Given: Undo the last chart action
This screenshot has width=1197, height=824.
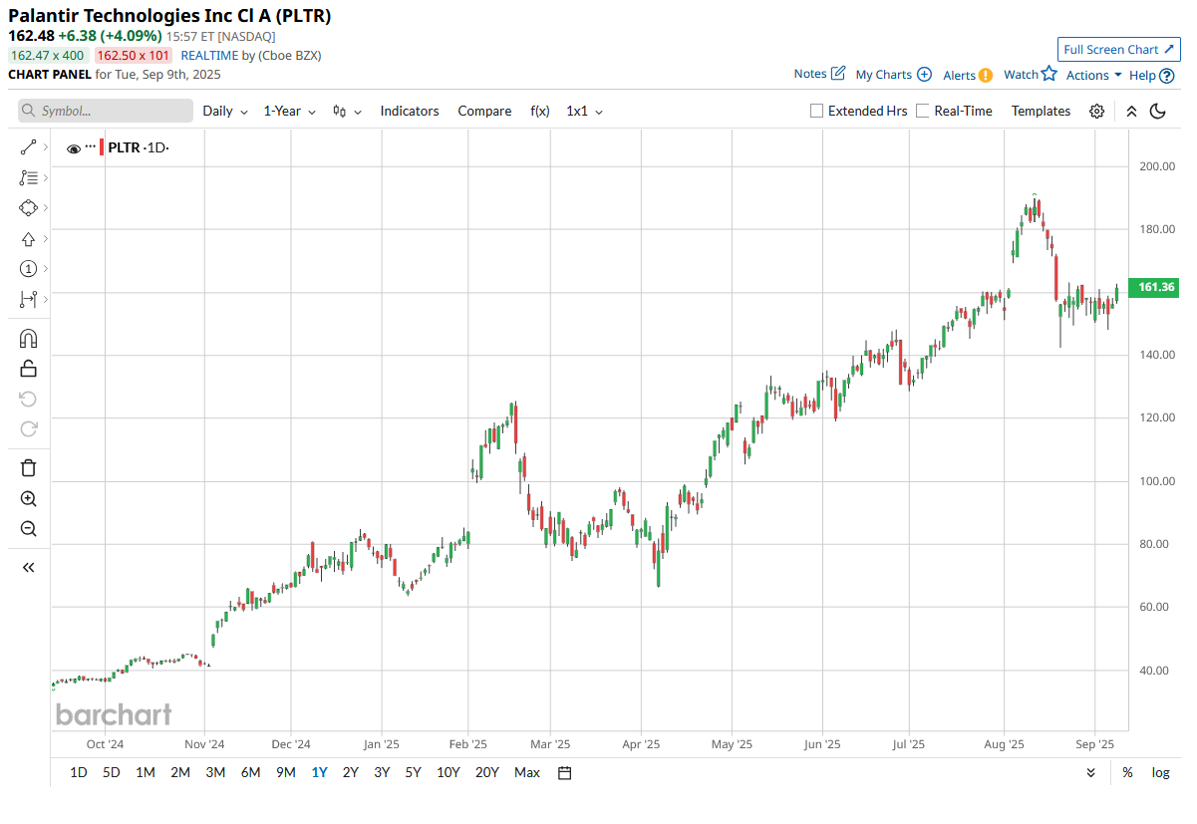Looking at the screenshot, I should 28,399.
